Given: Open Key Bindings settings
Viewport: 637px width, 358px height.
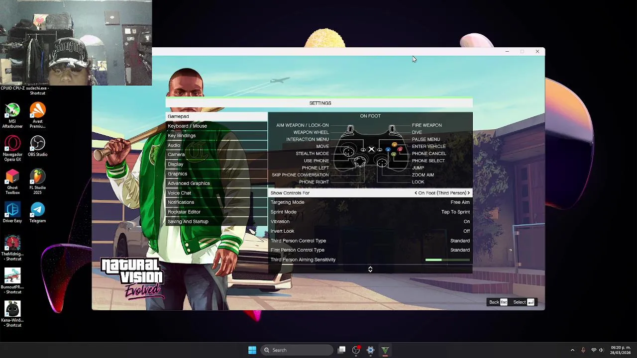Looking at the screenshot, I should click(216, 136).
